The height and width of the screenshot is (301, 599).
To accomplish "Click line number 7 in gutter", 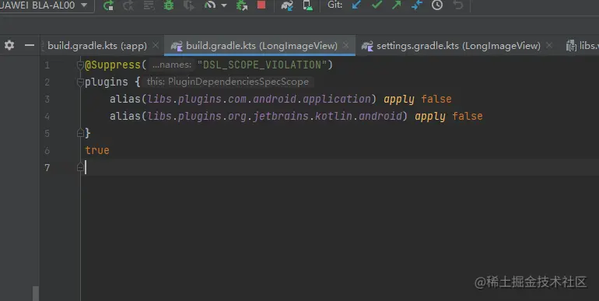I will point(47,167).
